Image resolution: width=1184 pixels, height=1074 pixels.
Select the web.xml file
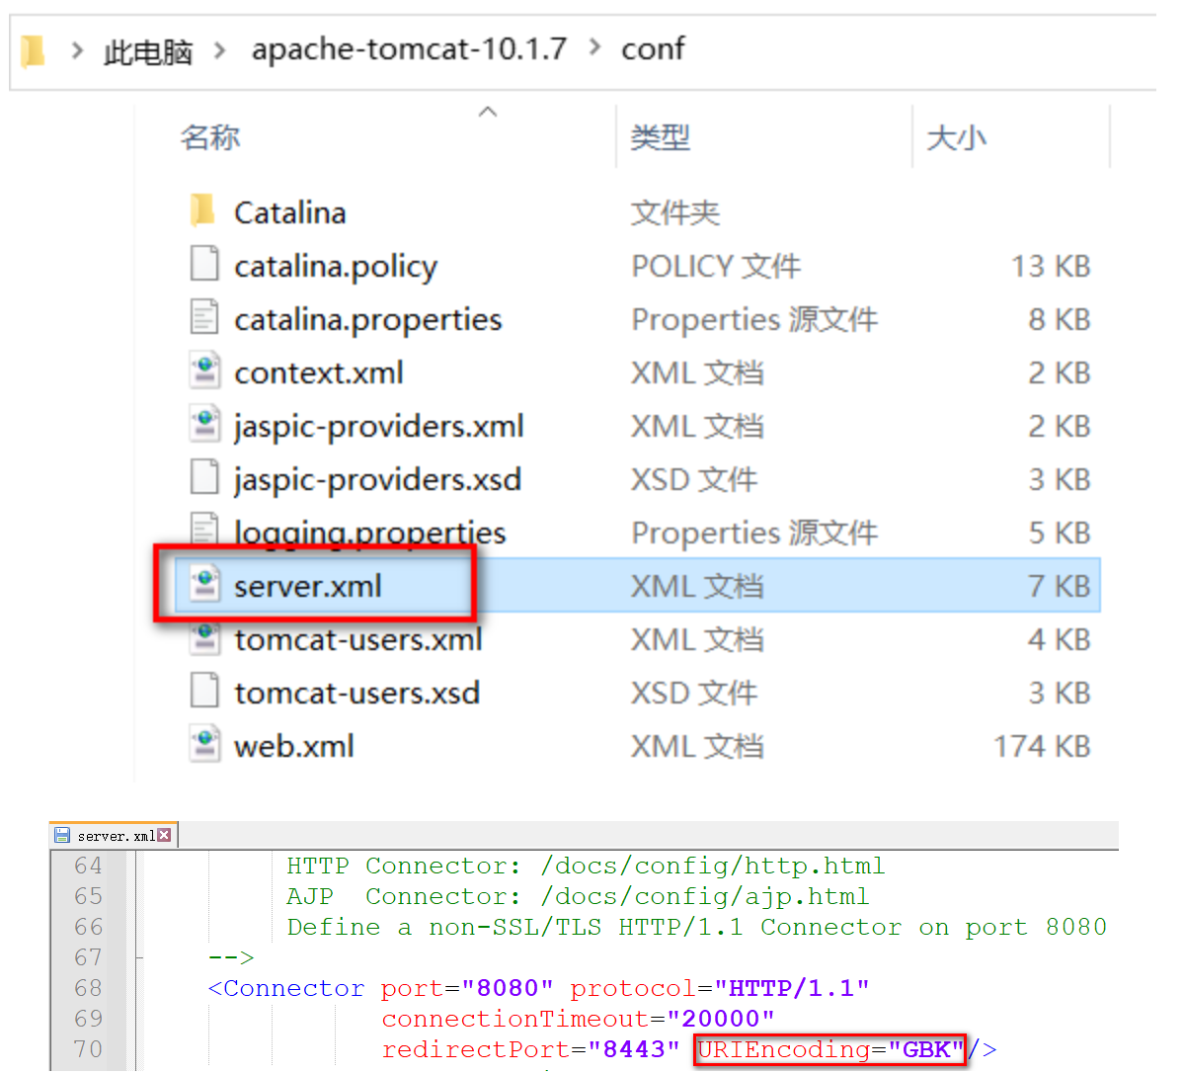pyautogui.click(x=294, y=747)
